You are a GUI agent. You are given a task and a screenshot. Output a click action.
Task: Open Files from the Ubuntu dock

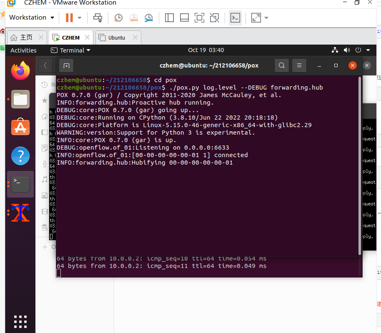click(x=20, y=99)
